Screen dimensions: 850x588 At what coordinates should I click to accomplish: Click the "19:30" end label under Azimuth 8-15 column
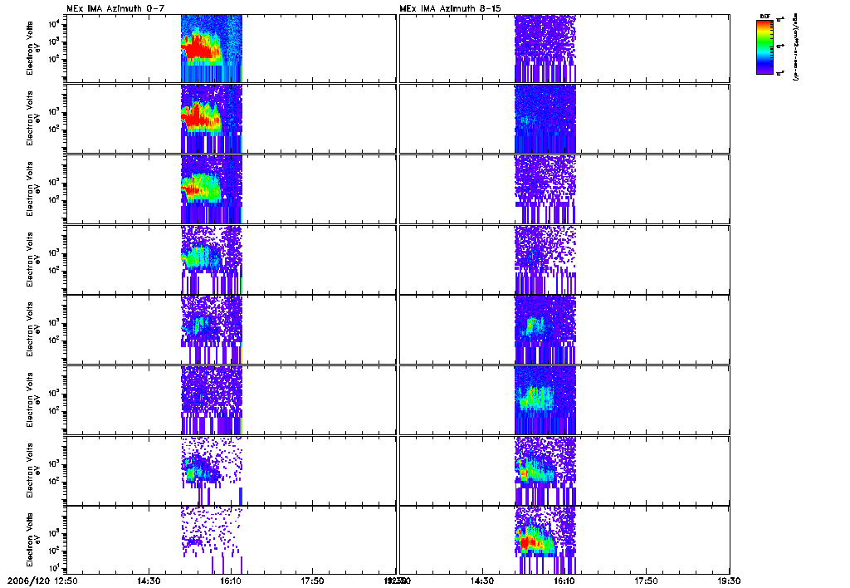pyautogui.click(x=729, y=581)
